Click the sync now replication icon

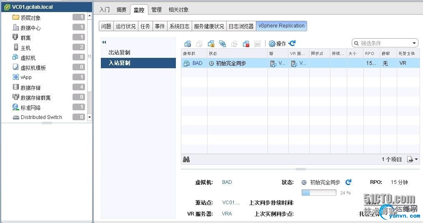click(223, 44)
